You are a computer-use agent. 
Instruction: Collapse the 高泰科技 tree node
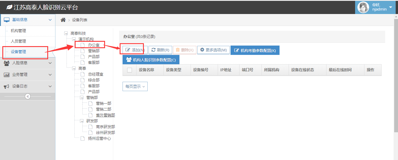66,34
